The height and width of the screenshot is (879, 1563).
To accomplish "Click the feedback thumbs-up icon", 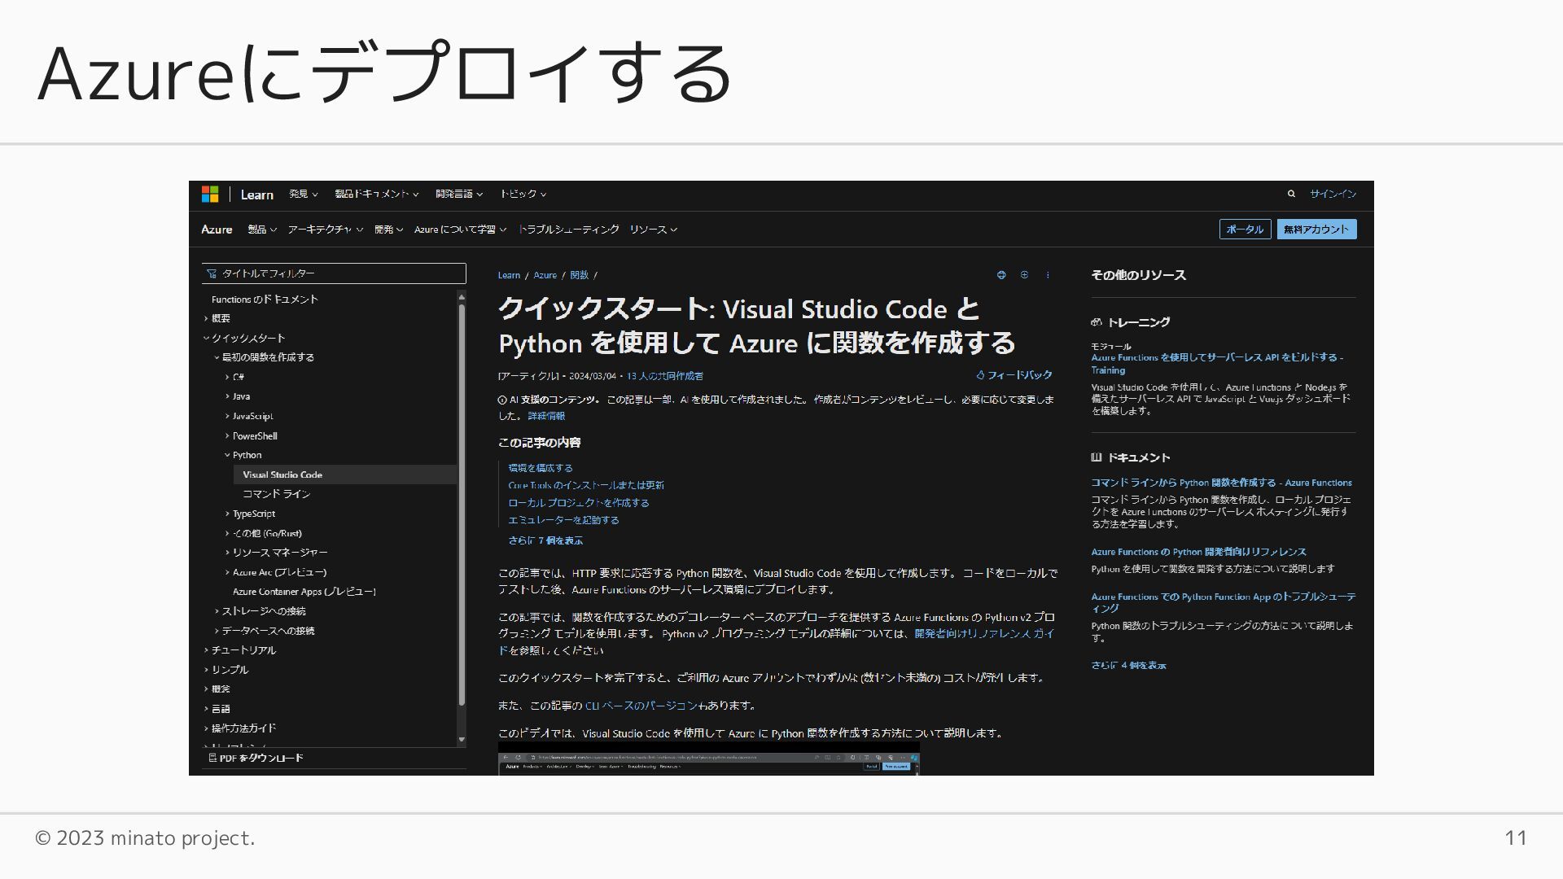I will [980, 375].
